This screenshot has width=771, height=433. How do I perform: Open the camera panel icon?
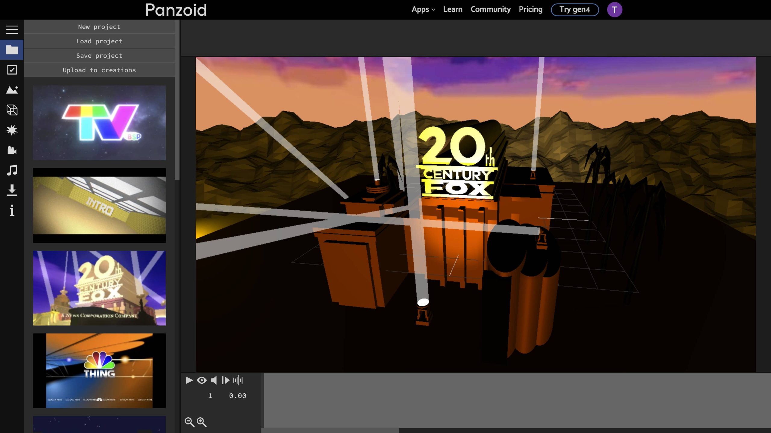pyautogui.click(x=12, y=150)
